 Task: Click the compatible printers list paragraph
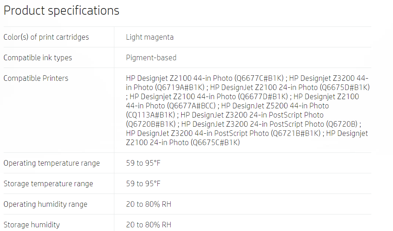point(248,110)
